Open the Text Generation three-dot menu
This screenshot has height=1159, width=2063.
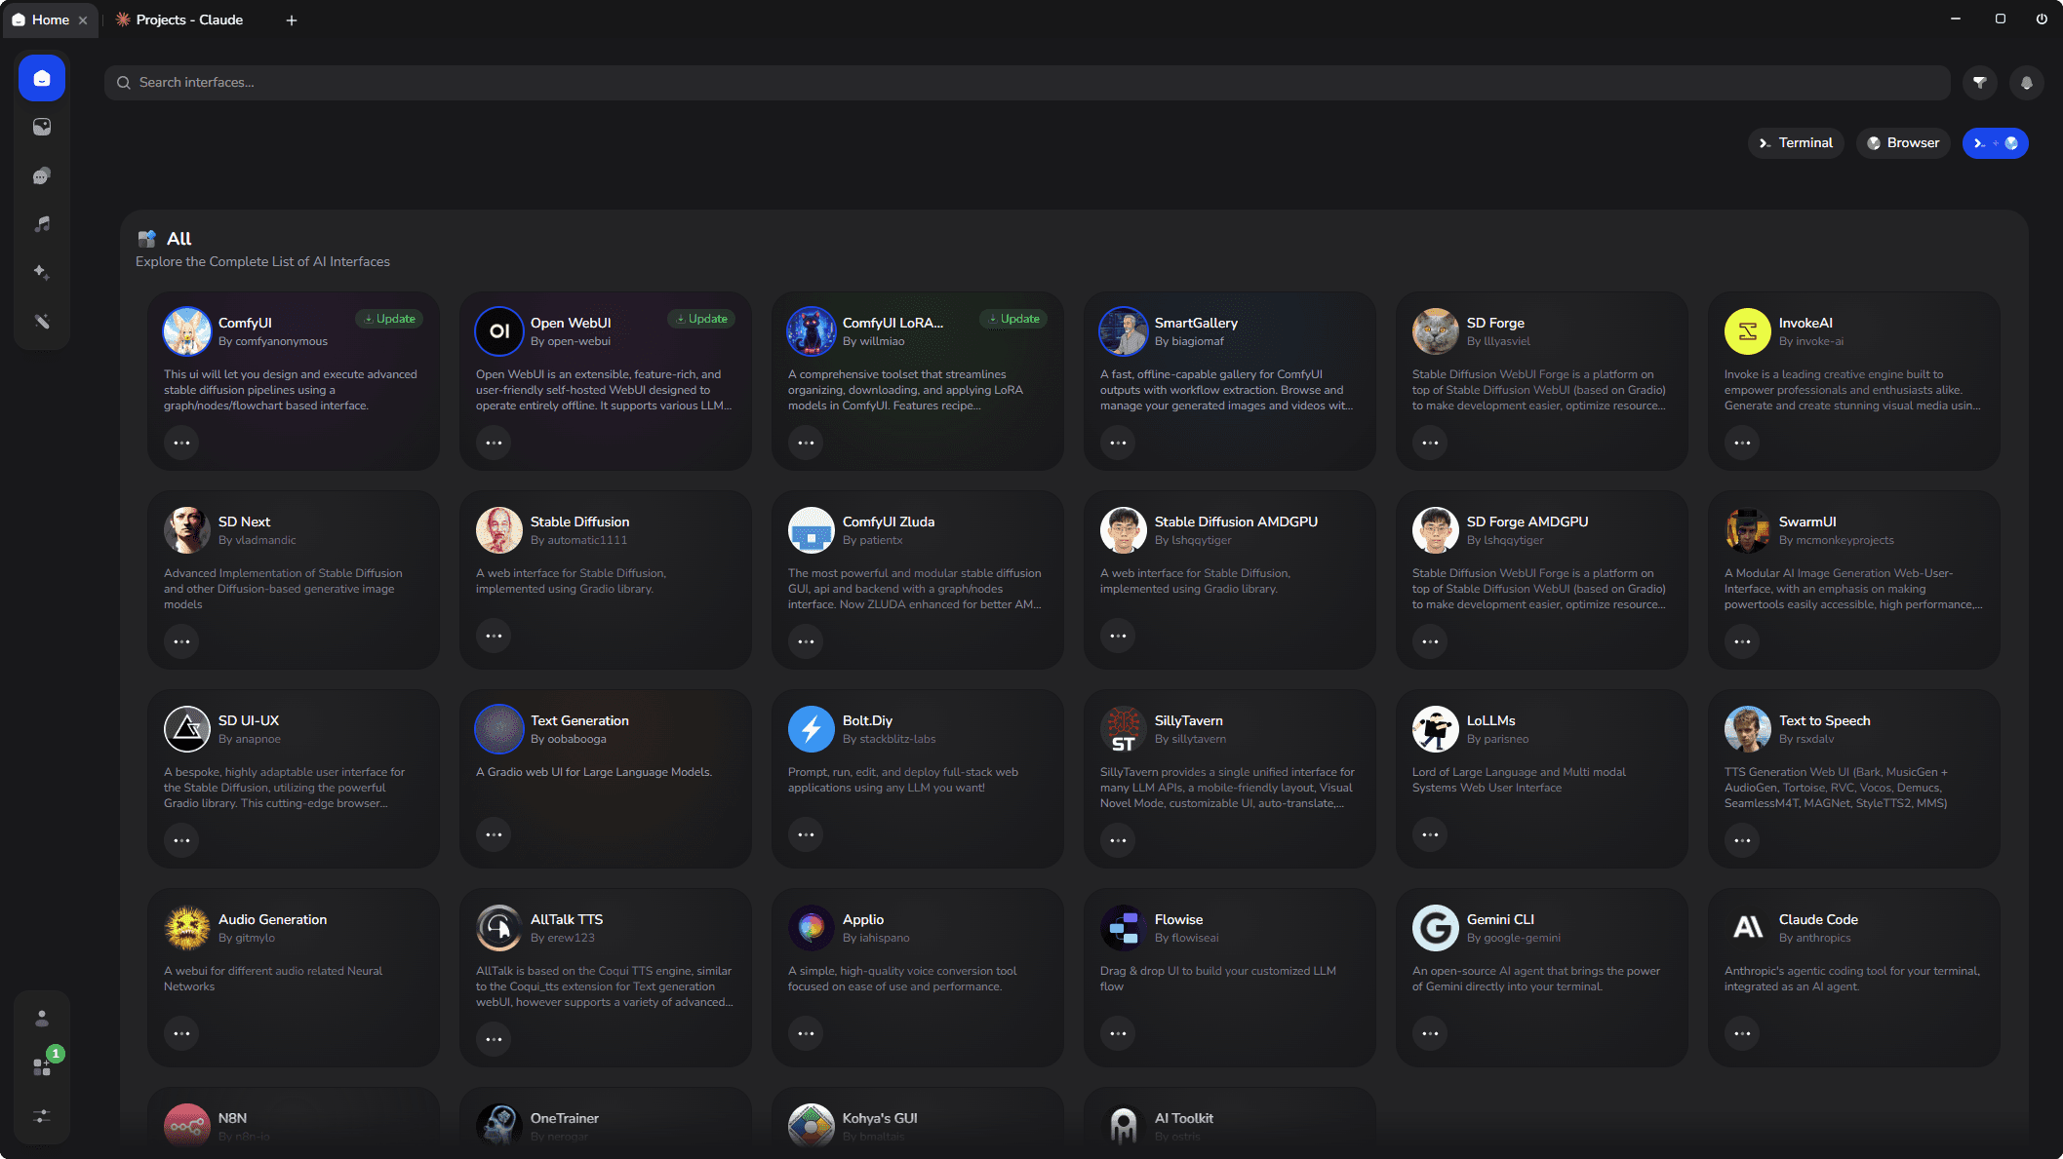pos(494,834)
